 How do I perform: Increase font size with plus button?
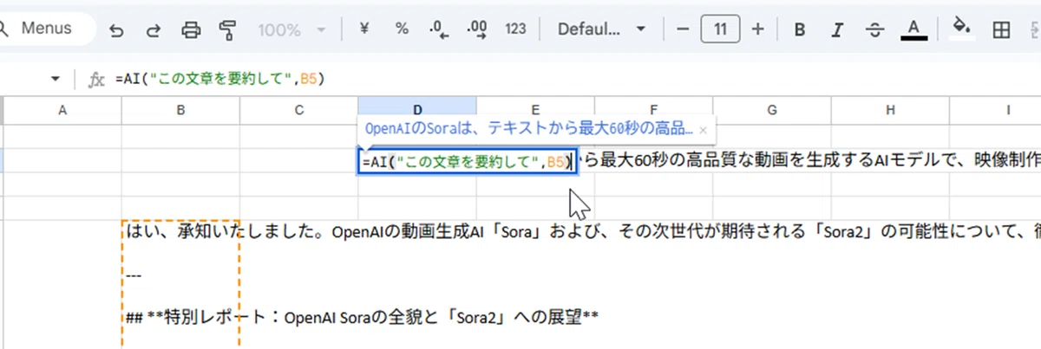(758, 29)
